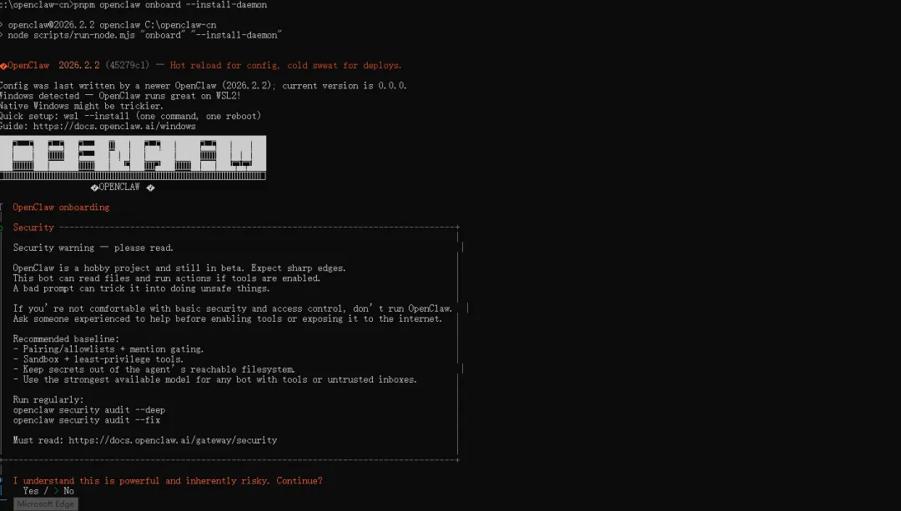Choose No on the risk prompt
The image size is (901, 511).
[68, 491]
